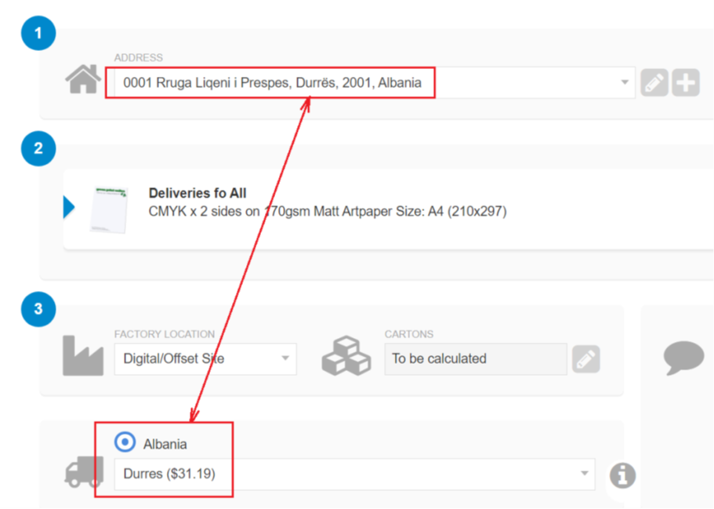Screen dimensions: 714x509
Task: Open the Digital/Offset Site factory dropdown
Action: pos(205,358)
